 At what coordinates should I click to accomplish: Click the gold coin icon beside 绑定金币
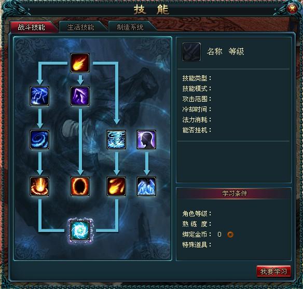tap(230, 235)
